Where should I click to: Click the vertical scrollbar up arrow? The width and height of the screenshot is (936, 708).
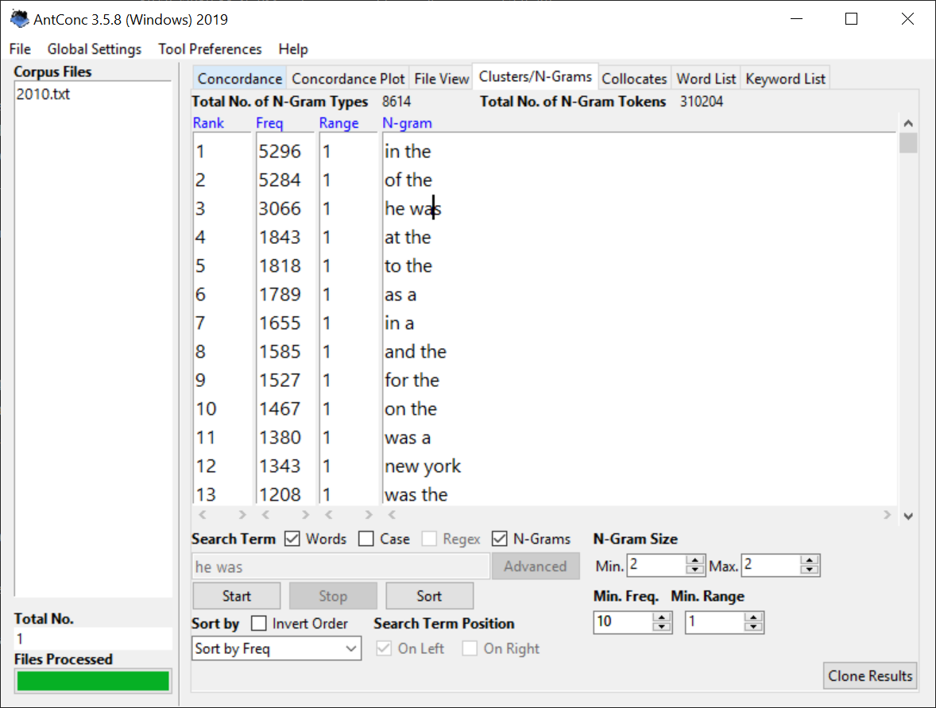point(908,124)
